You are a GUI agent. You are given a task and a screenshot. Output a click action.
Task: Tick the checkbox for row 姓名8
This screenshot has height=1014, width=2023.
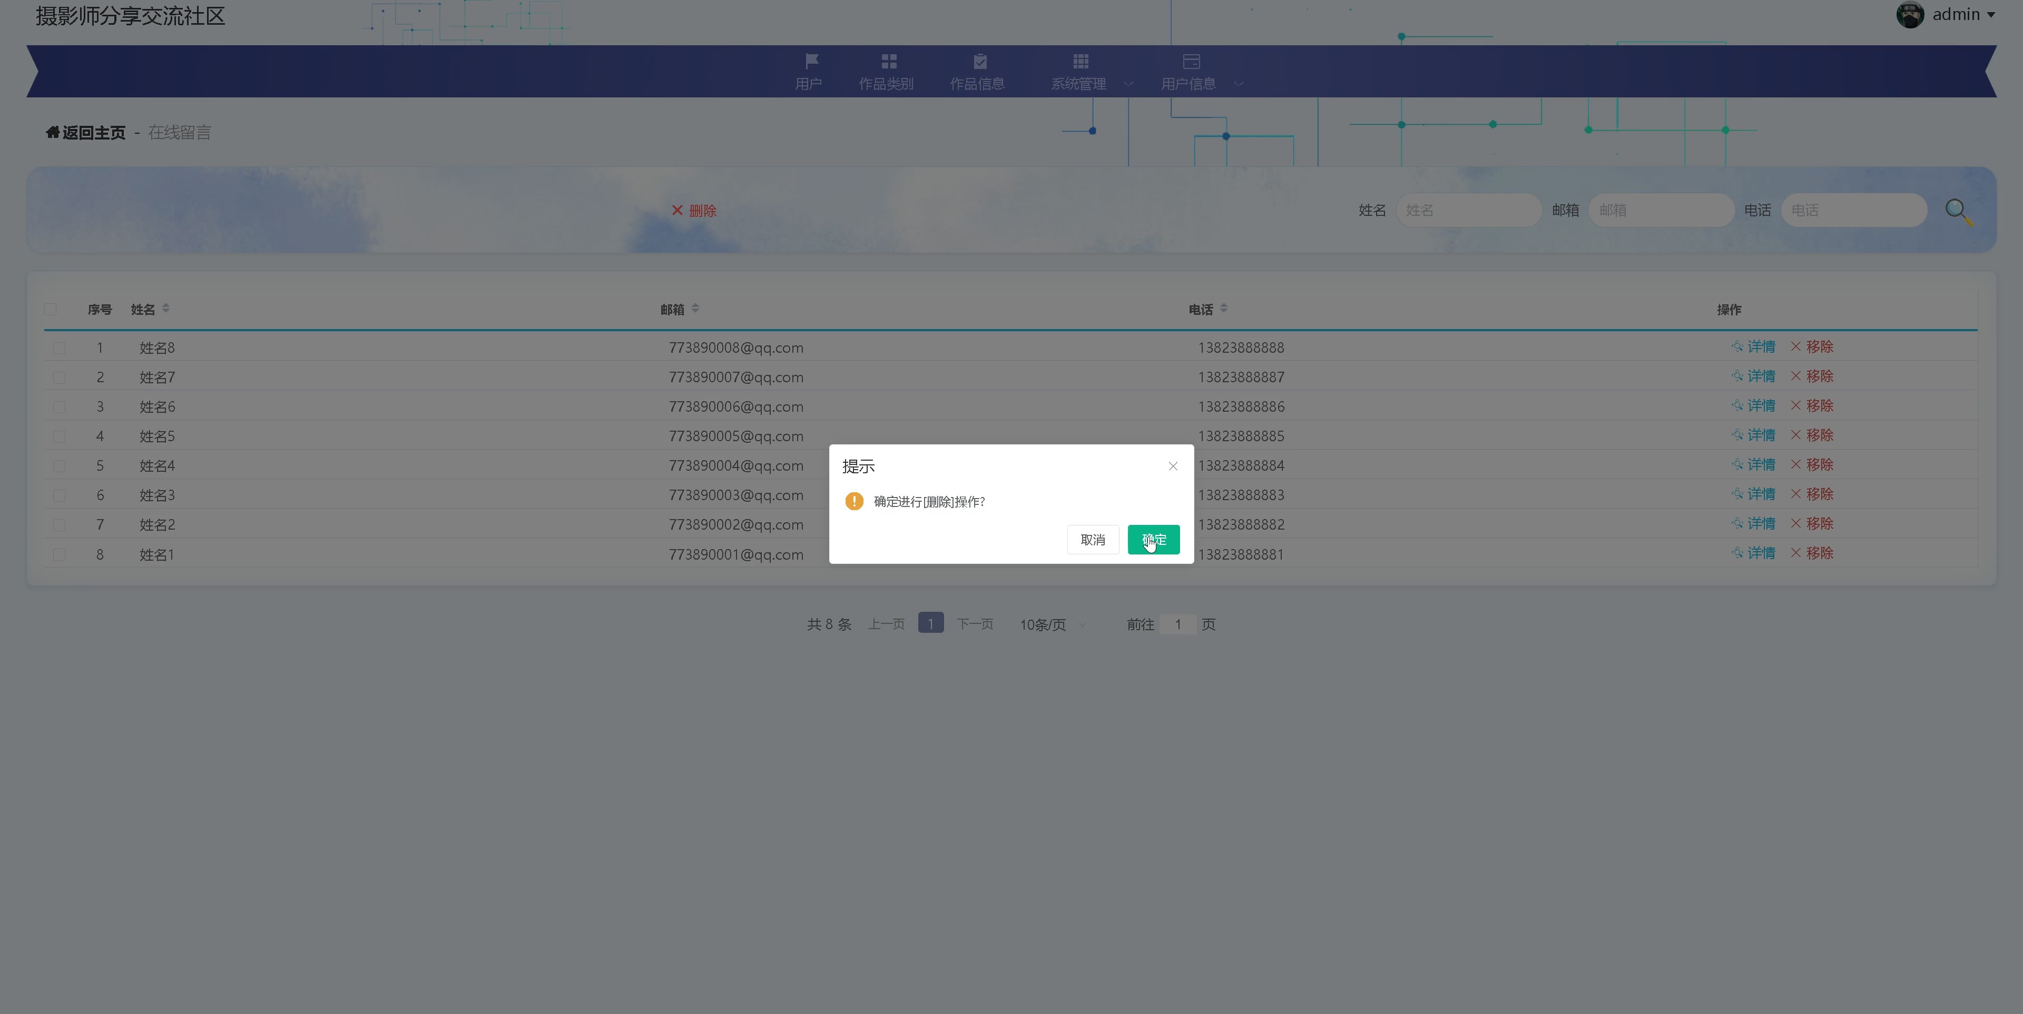[x=59, y=347]
